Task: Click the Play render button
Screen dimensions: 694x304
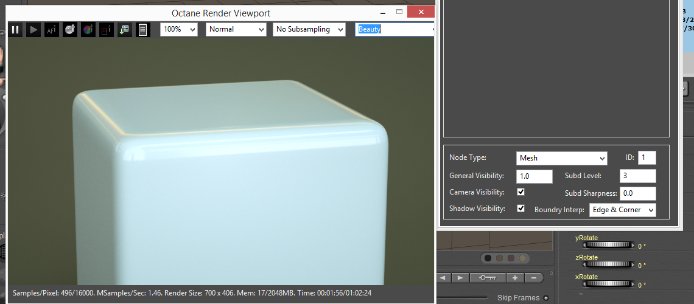Action: tap(33, 30)
